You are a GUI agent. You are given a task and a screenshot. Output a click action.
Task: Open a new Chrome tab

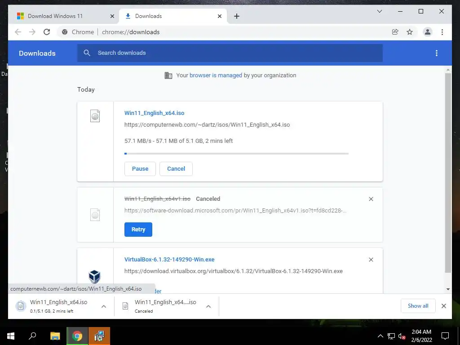(237, 16)
